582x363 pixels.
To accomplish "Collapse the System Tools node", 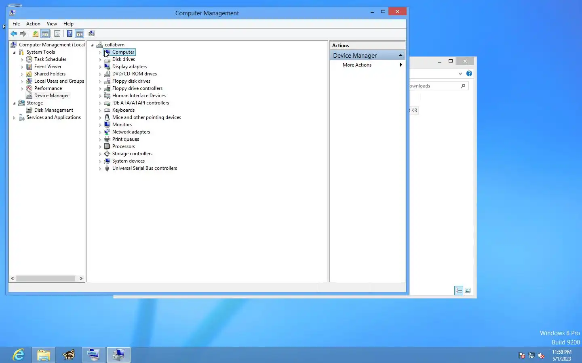I will click(15, 52).
